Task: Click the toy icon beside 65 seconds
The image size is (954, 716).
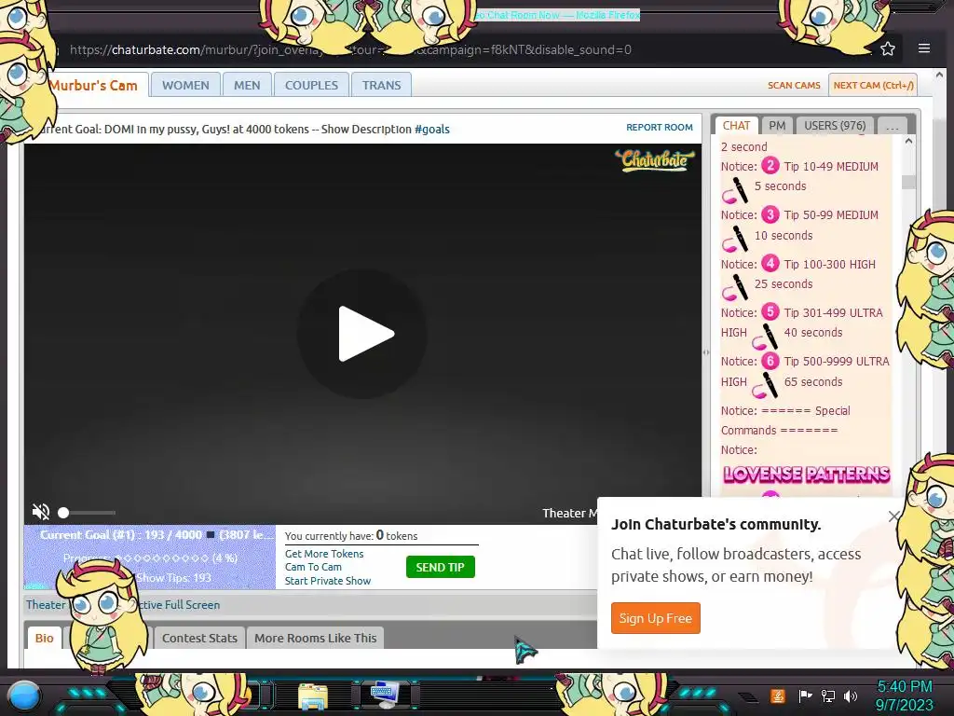Action: click(766, 385)
